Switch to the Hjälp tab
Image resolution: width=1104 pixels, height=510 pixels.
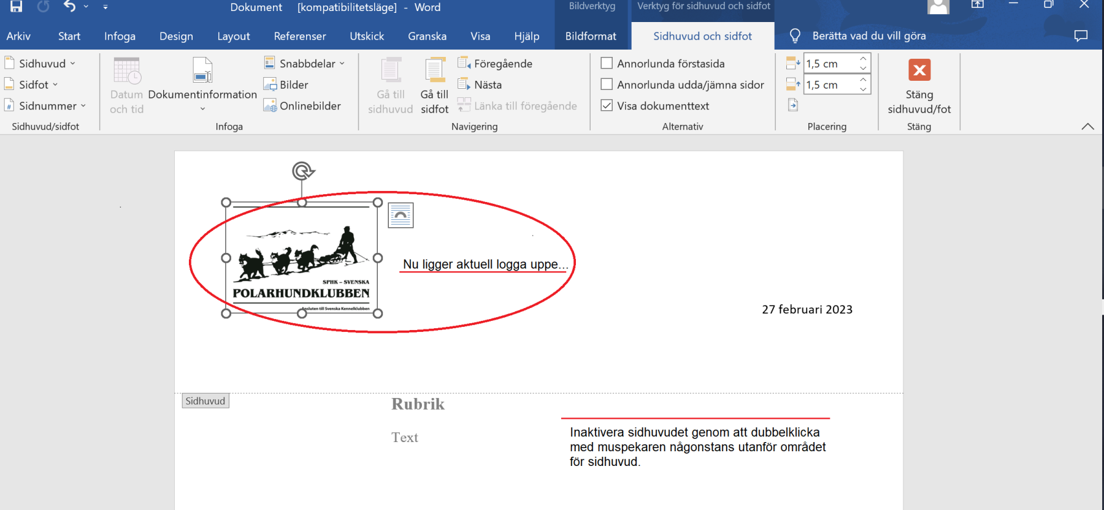tap(527, 36)
